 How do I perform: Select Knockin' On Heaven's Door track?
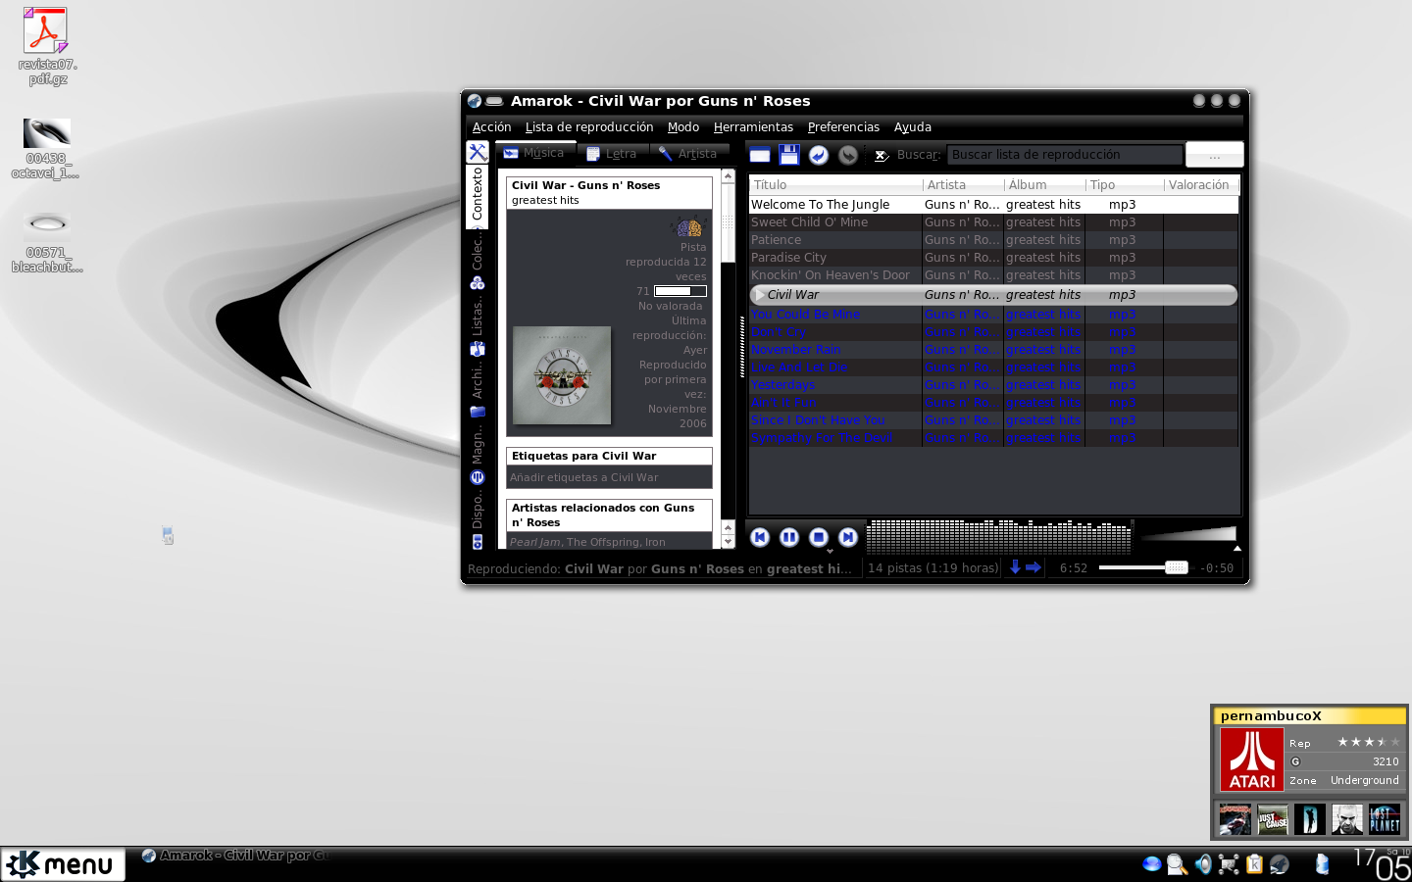pos(993,275)
